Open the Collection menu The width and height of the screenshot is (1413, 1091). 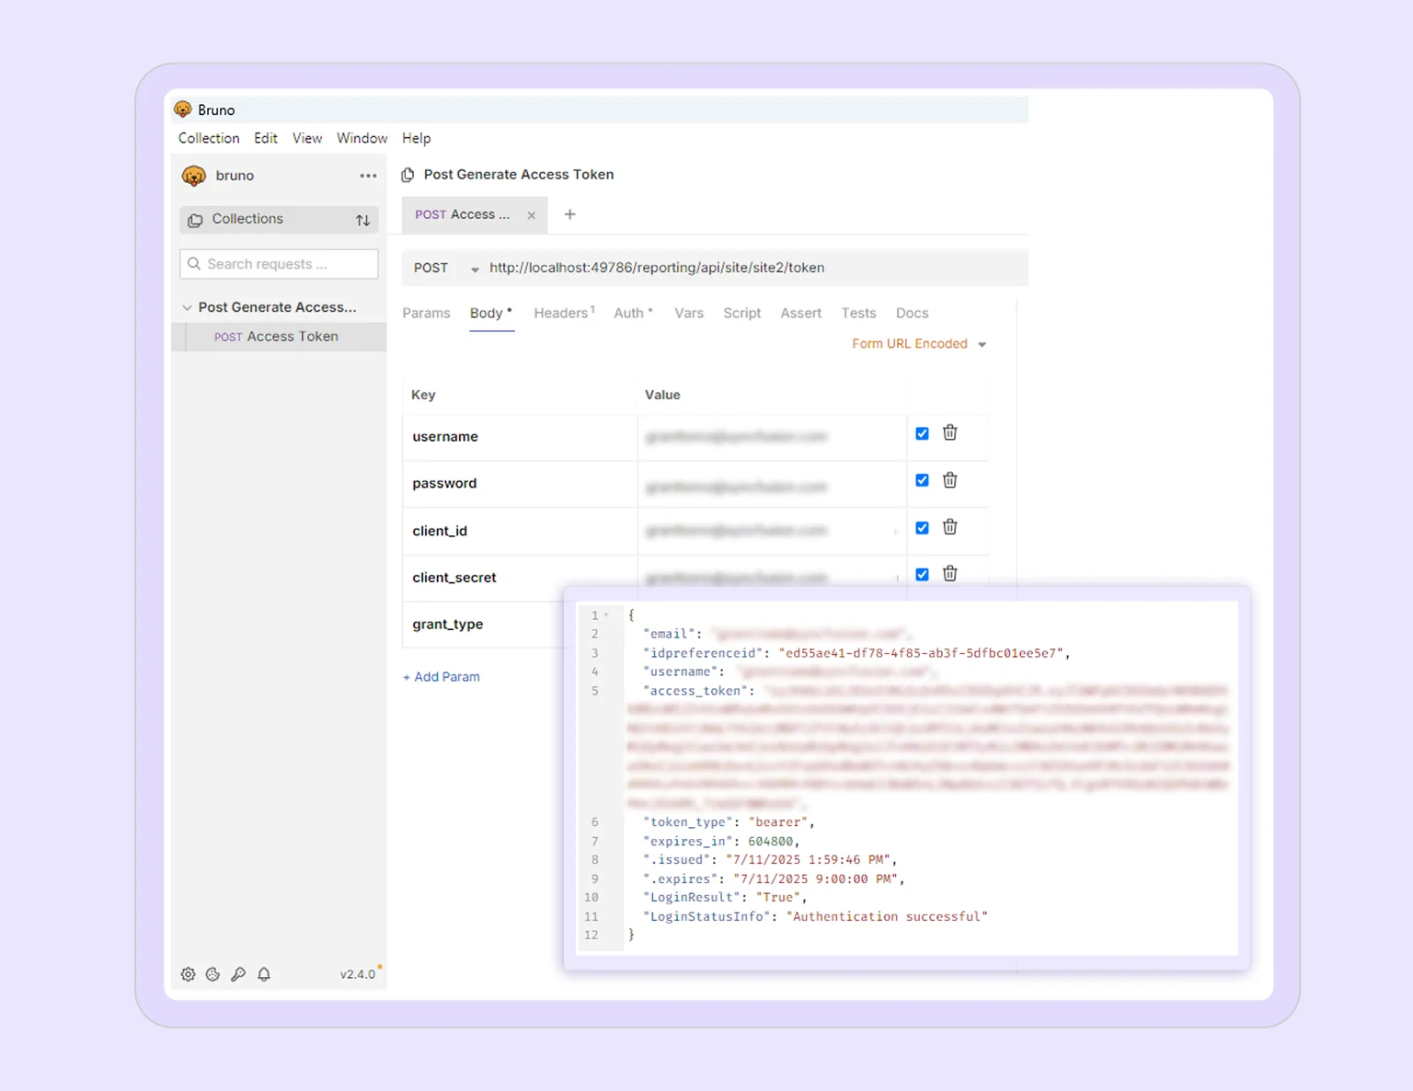[208, 138]
